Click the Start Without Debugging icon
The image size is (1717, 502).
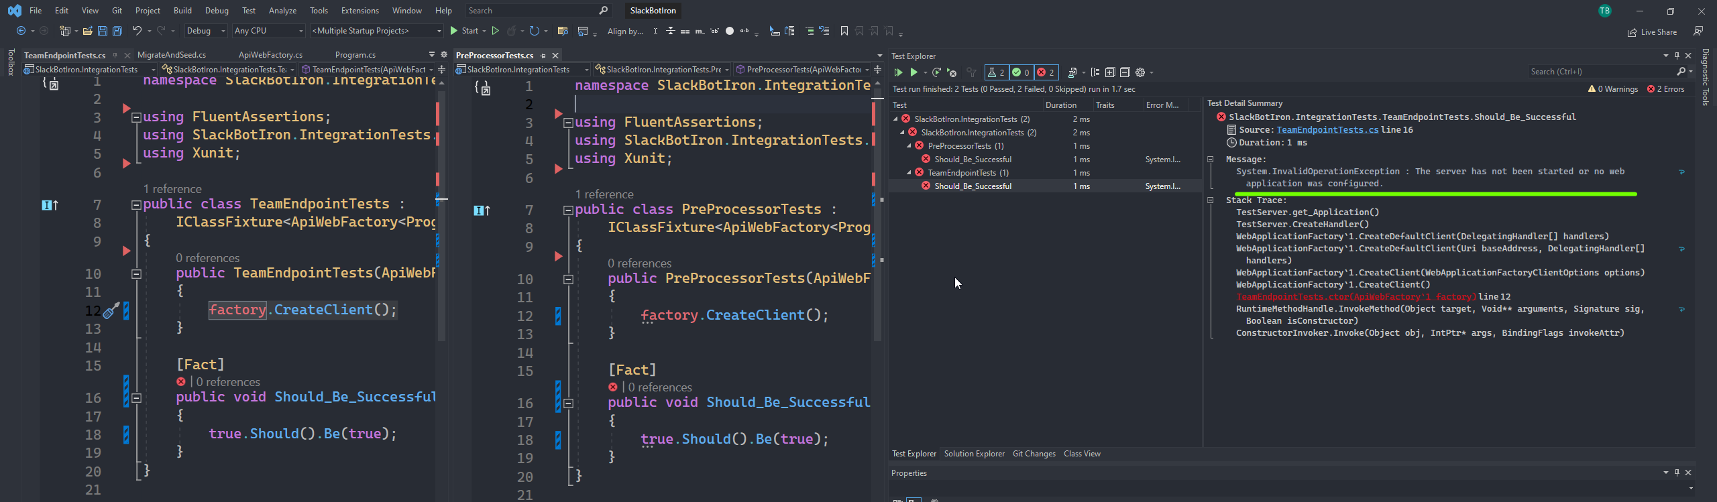496,31
